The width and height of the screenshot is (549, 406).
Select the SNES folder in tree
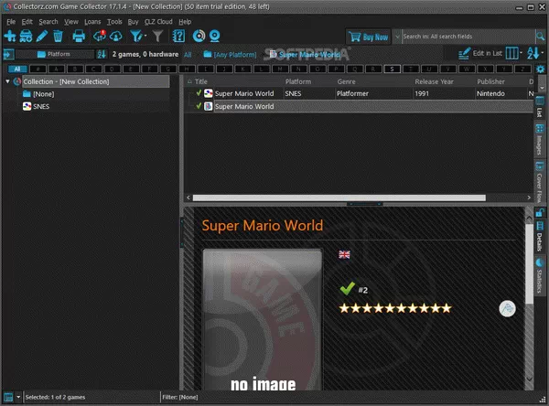point(41,106)
